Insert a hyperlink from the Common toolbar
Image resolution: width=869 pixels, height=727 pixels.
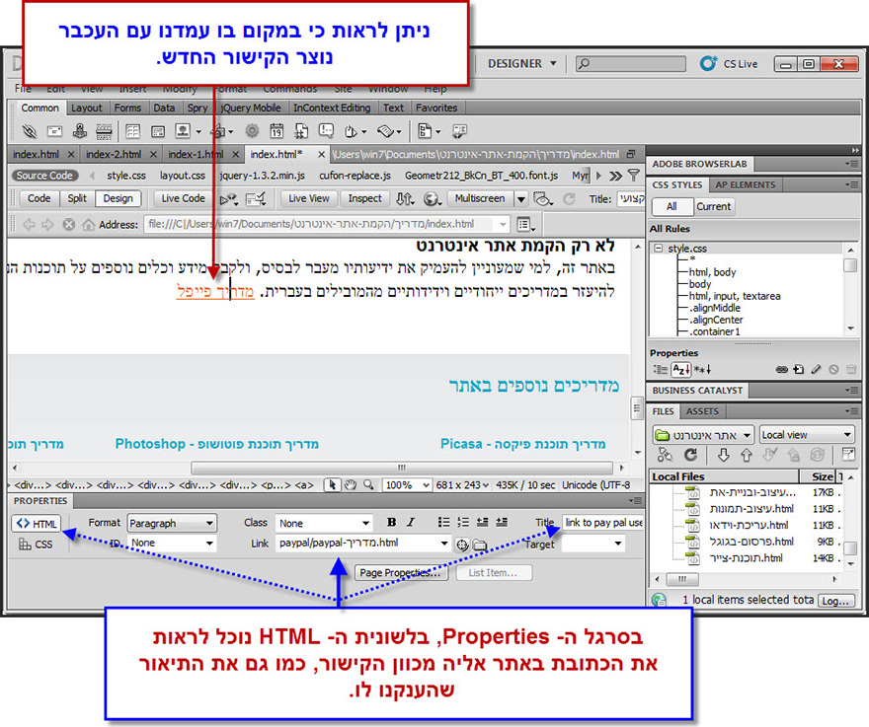click(29, 131)
